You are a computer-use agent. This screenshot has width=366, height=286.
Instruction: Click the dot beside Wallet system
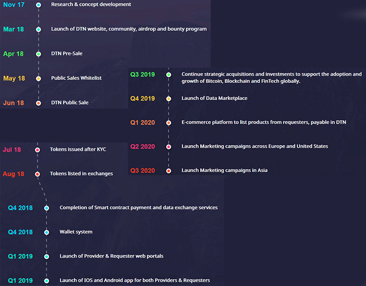click(46, 232)
